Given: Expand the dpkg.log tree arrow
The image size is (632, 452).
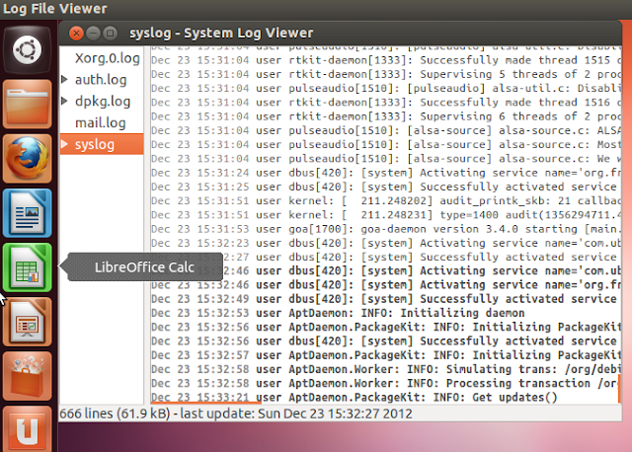Looking at the screenshot, I should pos(64,101).
